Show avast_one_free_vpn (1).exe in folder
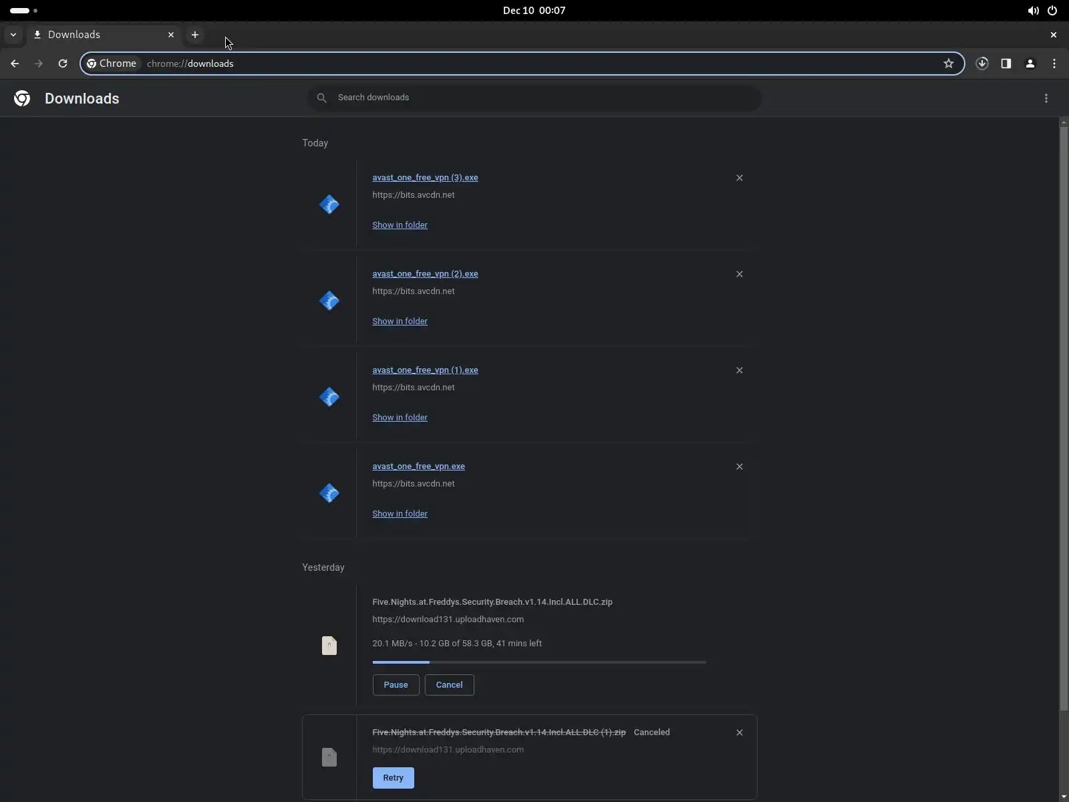 (400, 418)
